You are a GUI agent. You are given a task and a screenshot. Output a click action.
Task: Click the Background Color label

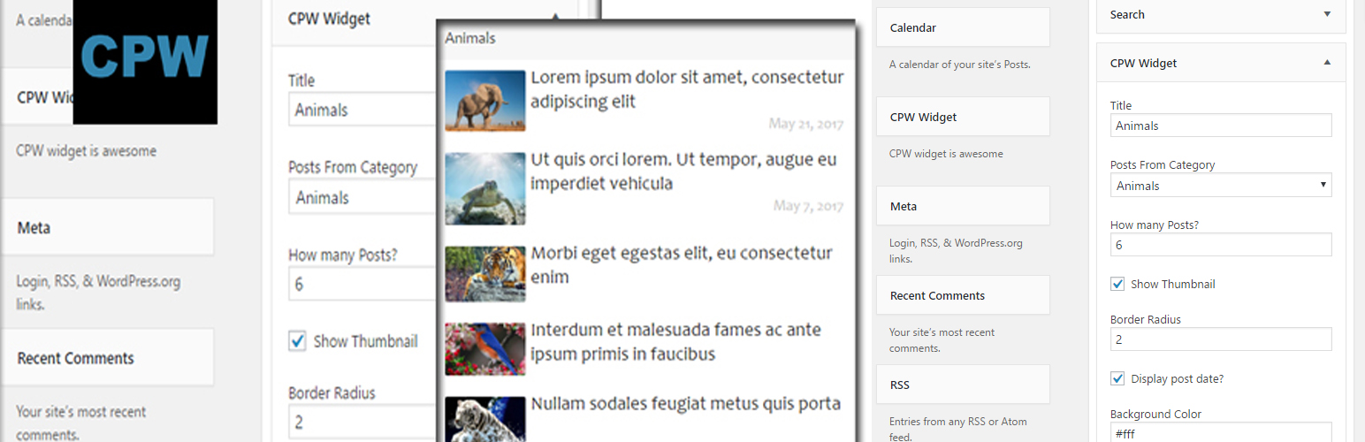pos(1156,414)
